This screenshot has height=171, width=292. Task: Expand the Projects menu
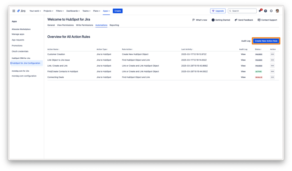[48, 11]
